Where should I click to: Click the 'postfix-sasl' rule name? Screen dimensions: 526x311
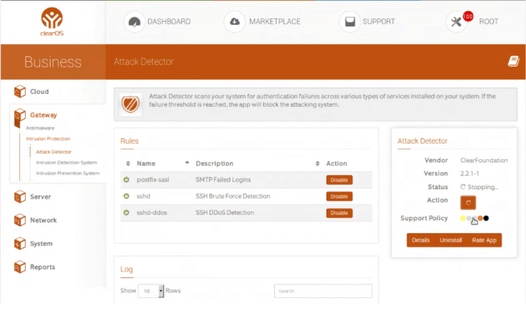pyautogui.click(x=153, y=180)
